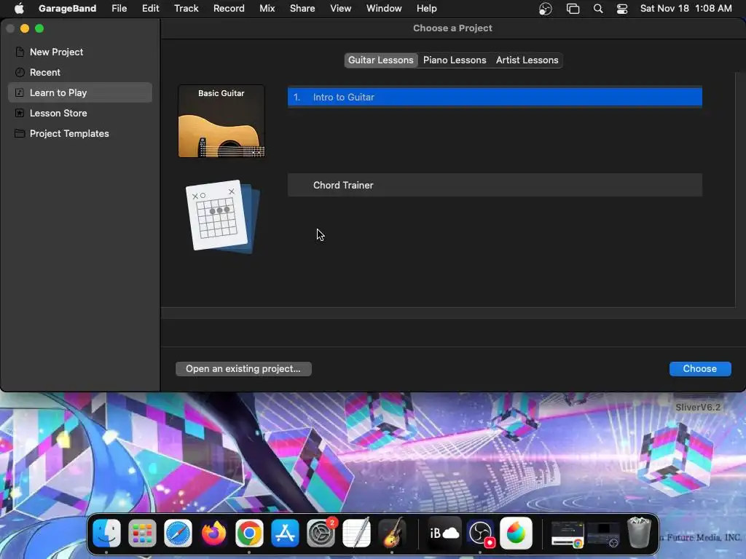Viewport: 746px width, 559px height.
Task: Open the Recent projects list
Action: coord(80,72)
